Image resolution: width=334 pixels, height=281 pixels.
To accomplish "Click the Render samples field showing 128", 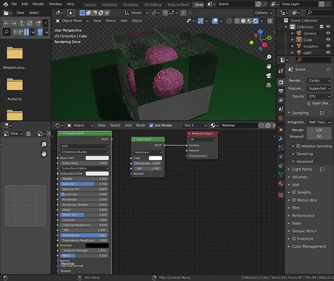I will click(319, 130).
